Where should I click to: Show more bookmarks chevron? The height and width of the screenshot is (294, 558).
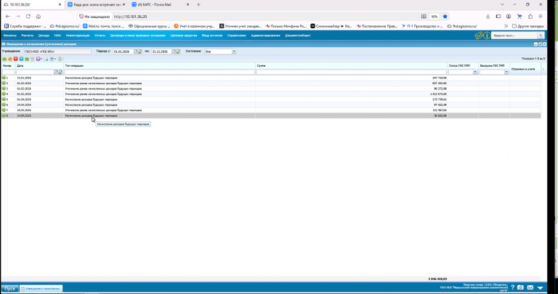[x=506, y=26]
